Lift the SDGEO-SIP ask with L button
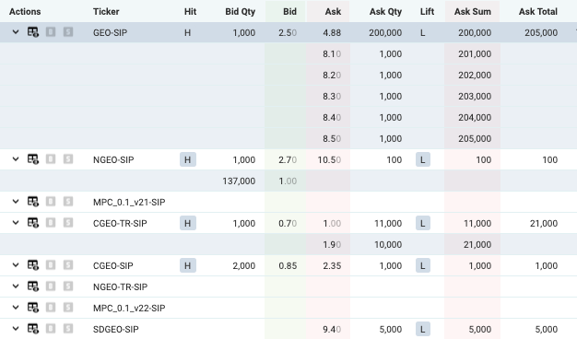Screen dimensions: 577x339 pyautogui.click(x=423, y=329)
